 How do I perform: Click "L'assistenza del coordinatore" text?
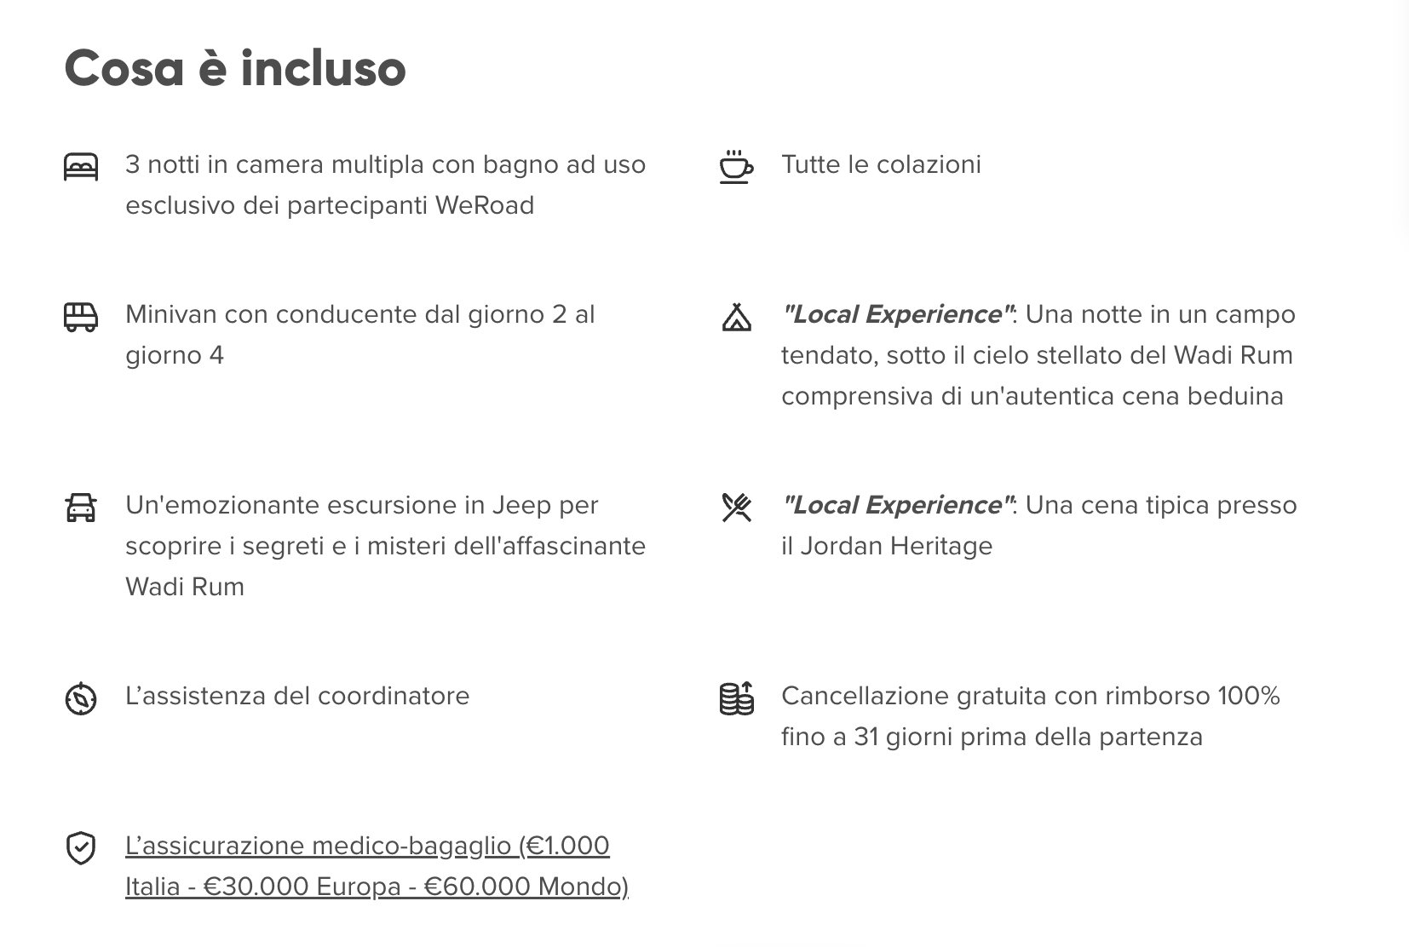tap(297, 696)
